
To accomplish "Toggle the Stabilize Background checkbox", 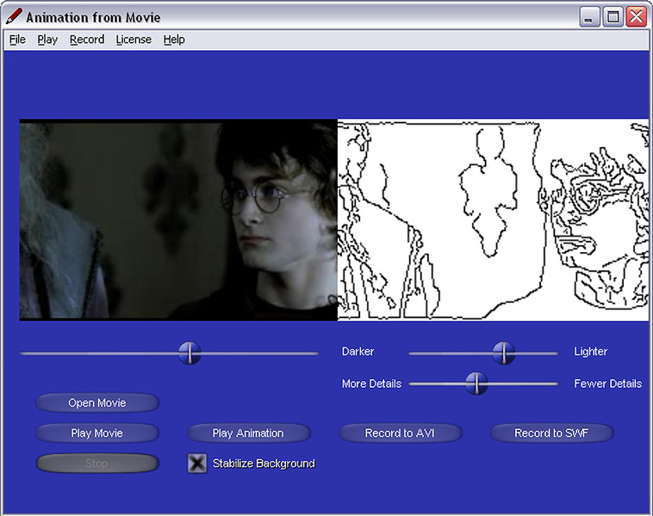I will (197, 464).
